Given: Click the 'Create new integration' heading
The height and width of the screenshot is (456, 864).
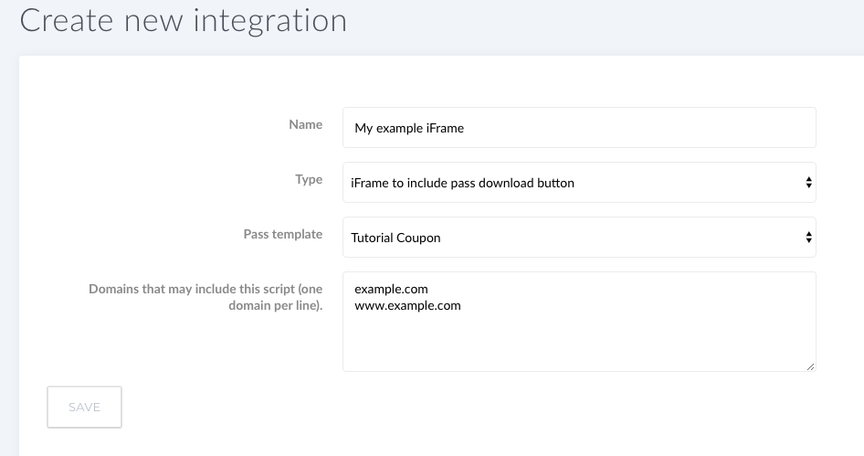Looking at the screenshot, I should (184, 20).
